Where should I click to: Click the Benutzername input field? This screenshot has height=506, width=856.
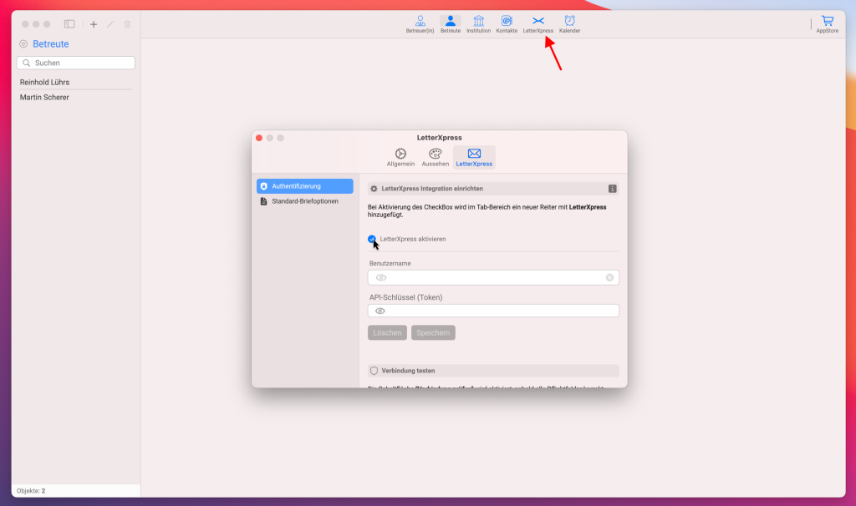[x=493, y=277]
